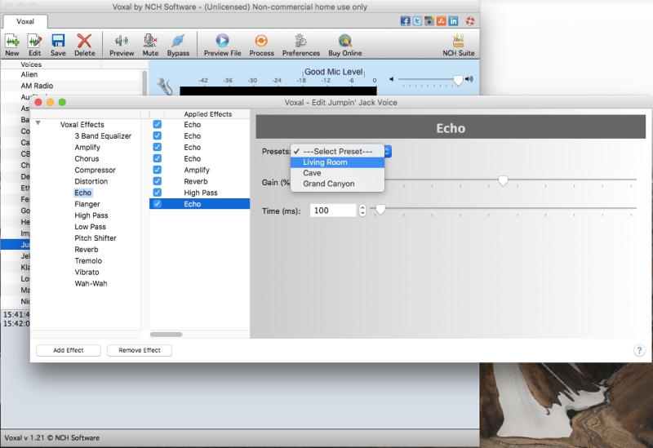
Task: Toggle the Amplify applied effect checkbox
Action: 157,170
